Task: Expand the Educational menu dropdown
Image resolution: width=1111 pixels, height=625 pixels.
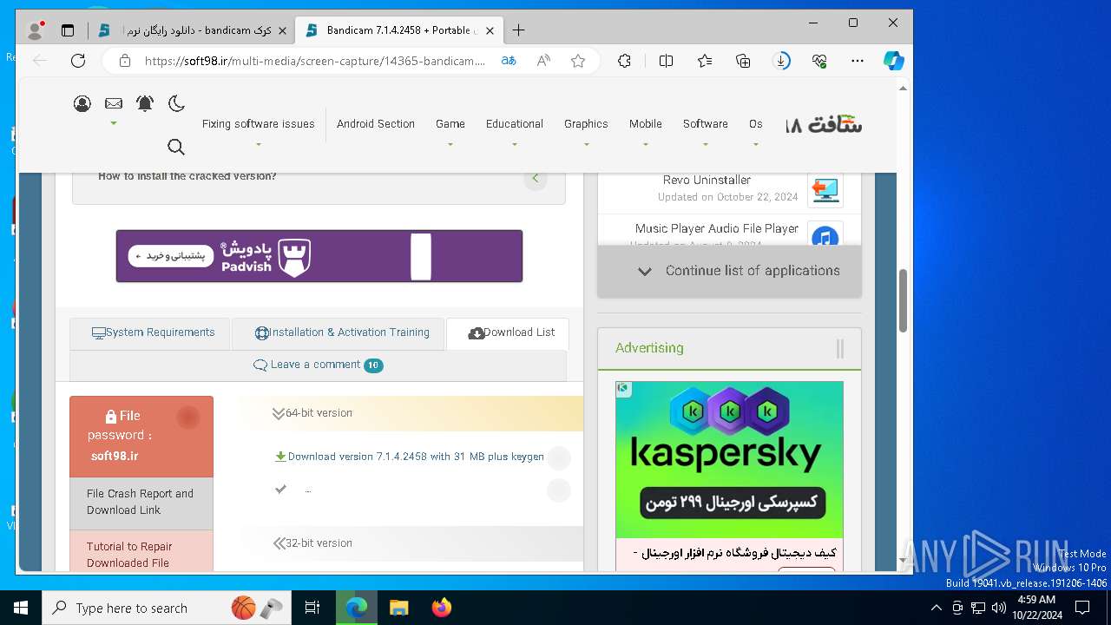Action: click(x=515, y=124)
